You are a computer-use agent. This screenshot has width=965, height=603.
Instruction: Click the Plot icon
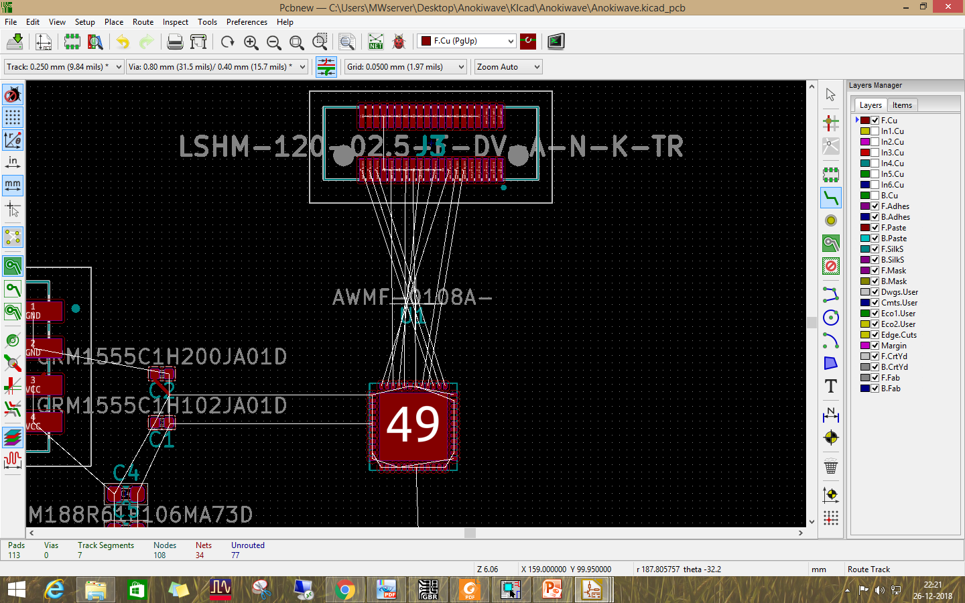pos(198,42)
